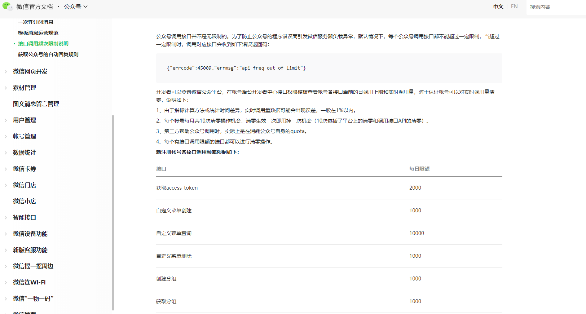Switch language to 中文
The image size is (586, 314).
tap(498, 6)
